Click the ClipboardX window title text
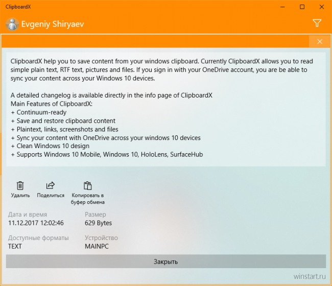This screenshot has height=286, width=332. pyautogui.click(x=18, y=7)
